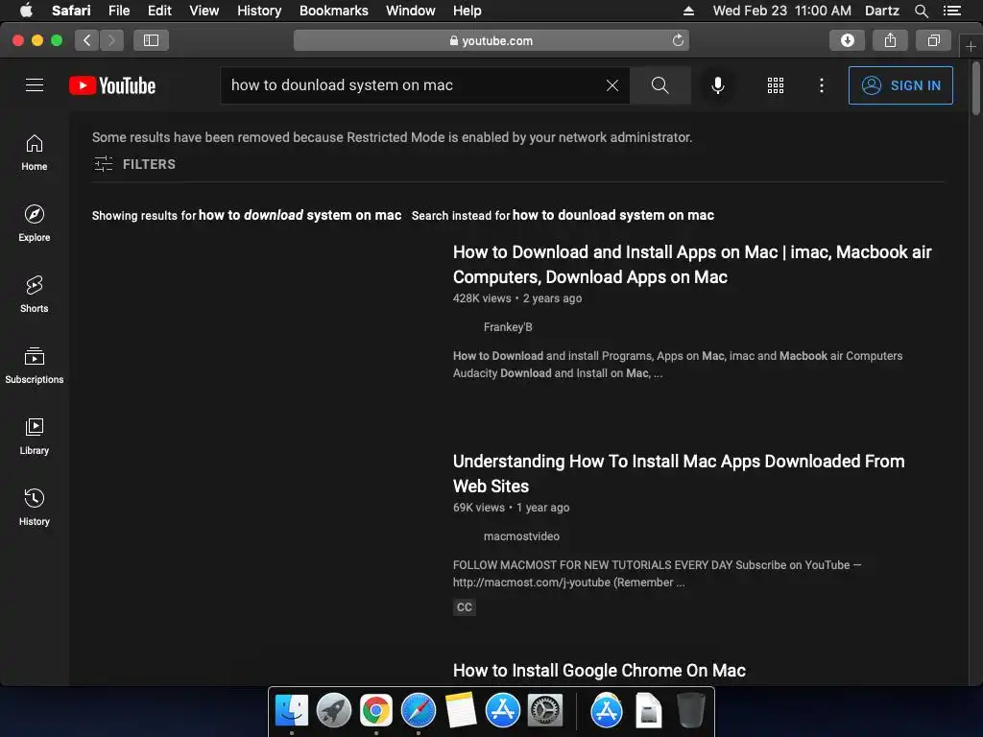Screen dimensions: 983x737
Task: Open Finder from the Dock
Action: [x=292, y=710]
